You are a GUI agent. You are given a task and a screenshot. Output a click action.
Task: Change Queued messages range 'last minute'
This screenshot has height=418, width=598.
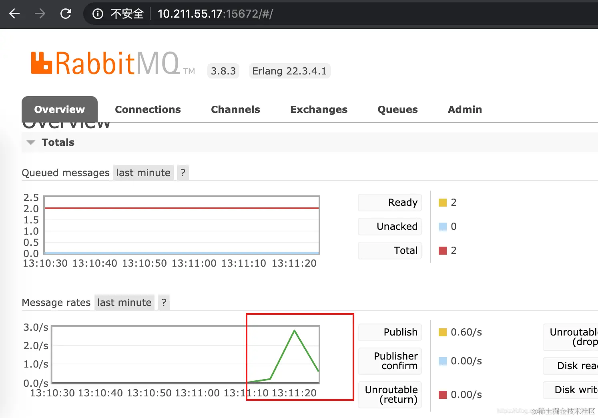pos(143,173)
